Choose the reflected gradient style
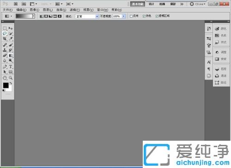Image resolution: width=231 pixels, height=168 pixels. 55,16
